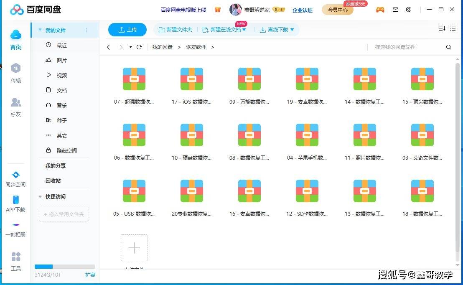Open 同步空间 sync space
Image resolution: width=463 pixels, height=285 pixels.
coord(15,179)
